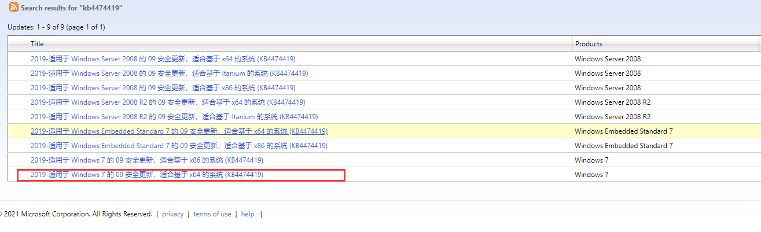
Task: Select Products cell in Server 2008 R2 Itanium row
Action: click(x=613, y=117)
